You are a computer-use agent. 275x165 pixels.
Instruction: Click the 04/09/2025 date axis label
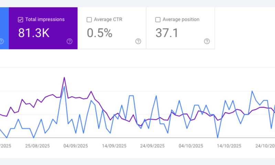(76, 146)
